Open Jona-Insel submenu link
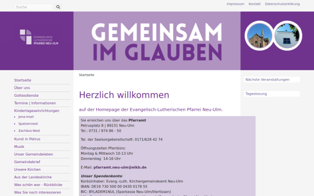The image size is (314, 196). click(x=26, y=117)
